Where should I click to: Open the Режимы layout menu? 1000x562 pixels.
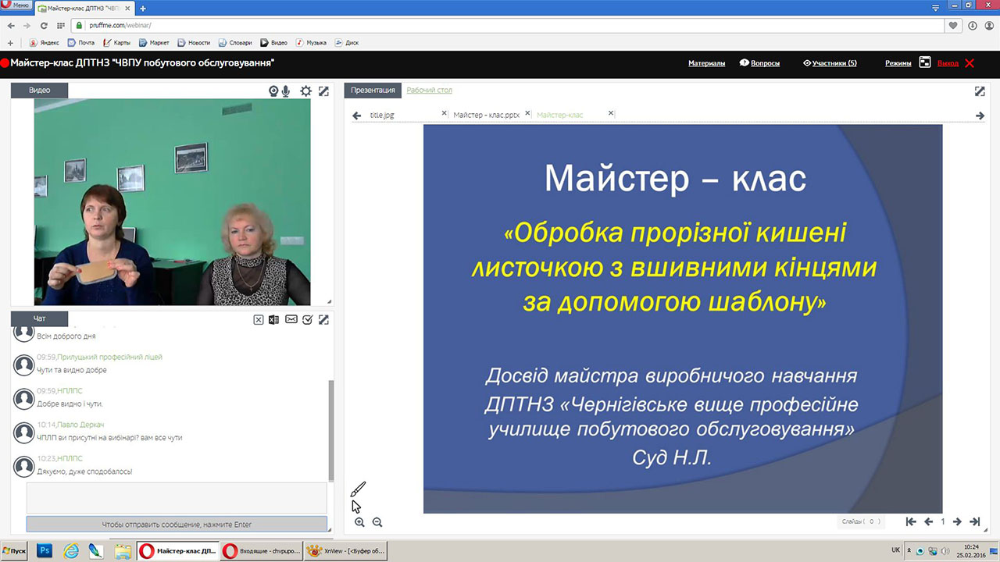(898, 63)
